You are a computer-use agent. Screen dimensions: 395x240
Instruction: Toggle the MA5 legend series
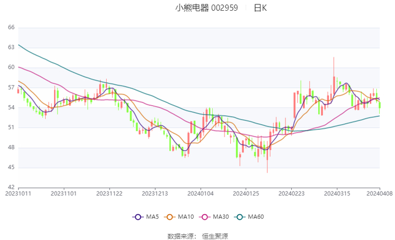(146, 217)
